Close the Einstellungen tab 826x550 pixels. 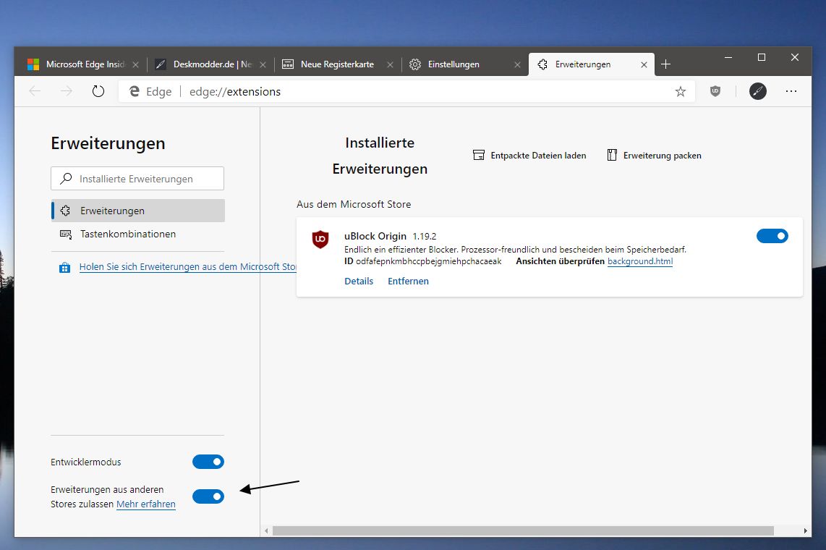point(517,64)
